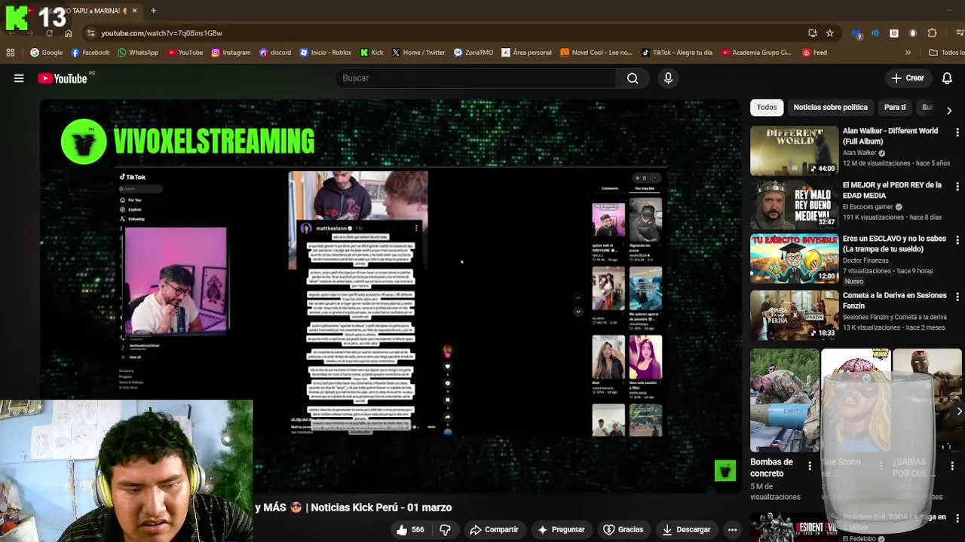Expand the hidden bookmarks chevron

coord(908,53)
